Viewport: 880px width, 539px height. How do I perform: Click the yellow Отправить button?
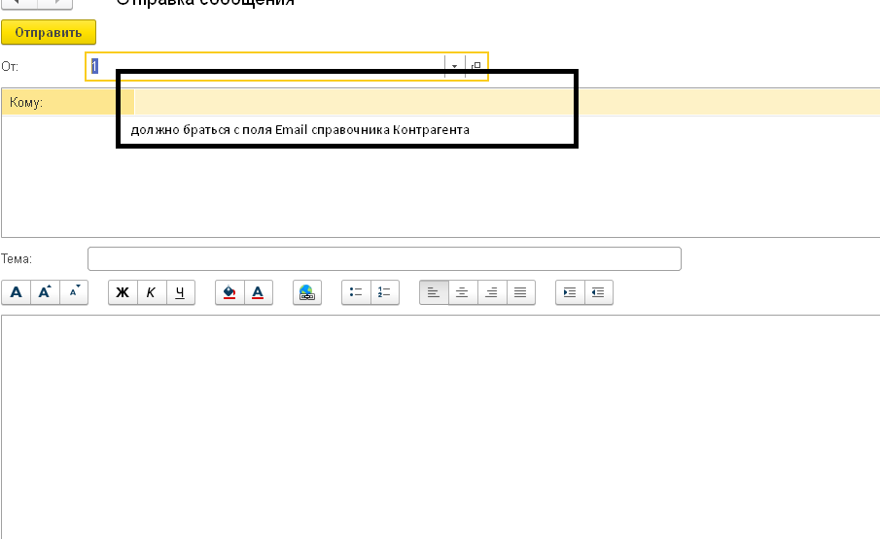(49, 32)
